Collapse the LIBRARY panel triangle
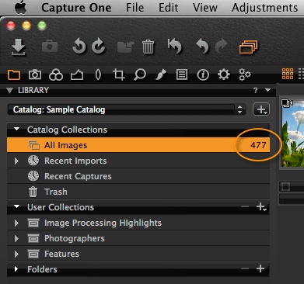Viewport: 304px width, 284px height. (x=10, y=90)
